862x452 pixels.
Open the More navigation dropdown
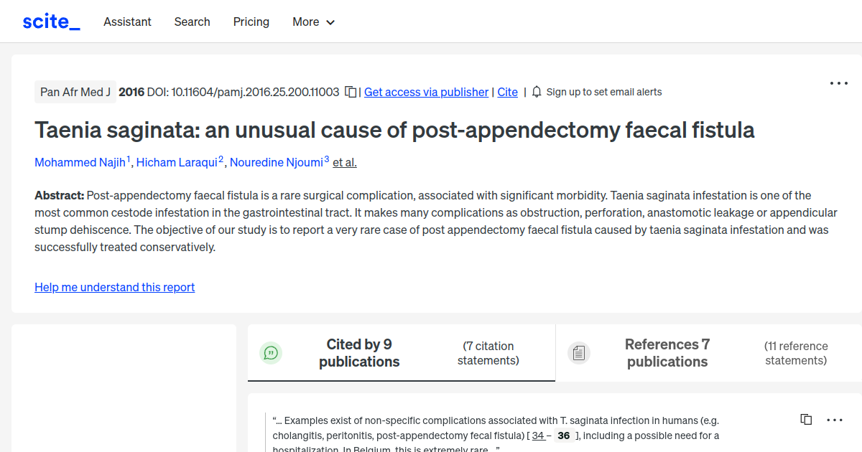point(313,22)
